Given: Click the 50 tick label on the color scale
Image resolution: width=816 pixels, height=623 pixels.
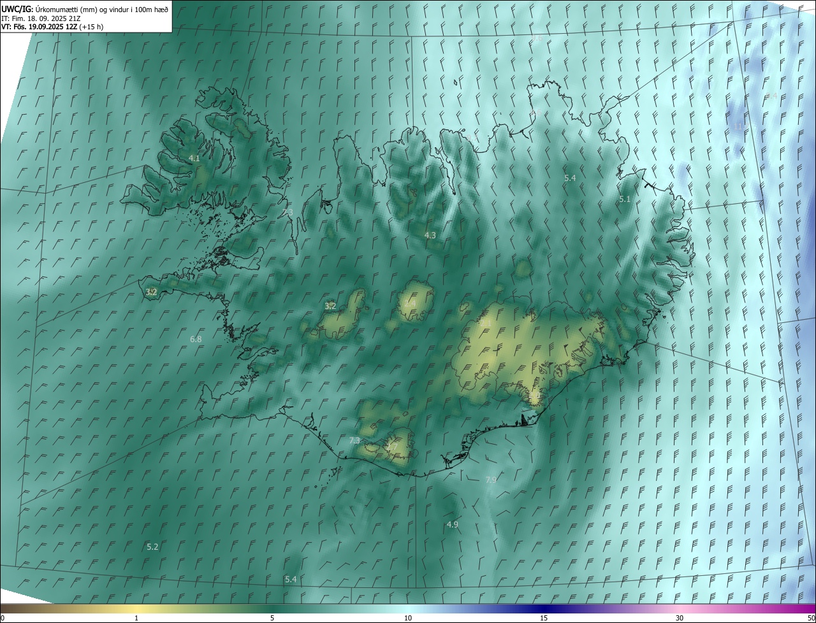Looking at the screenshot, I should (x=811, y=619).
